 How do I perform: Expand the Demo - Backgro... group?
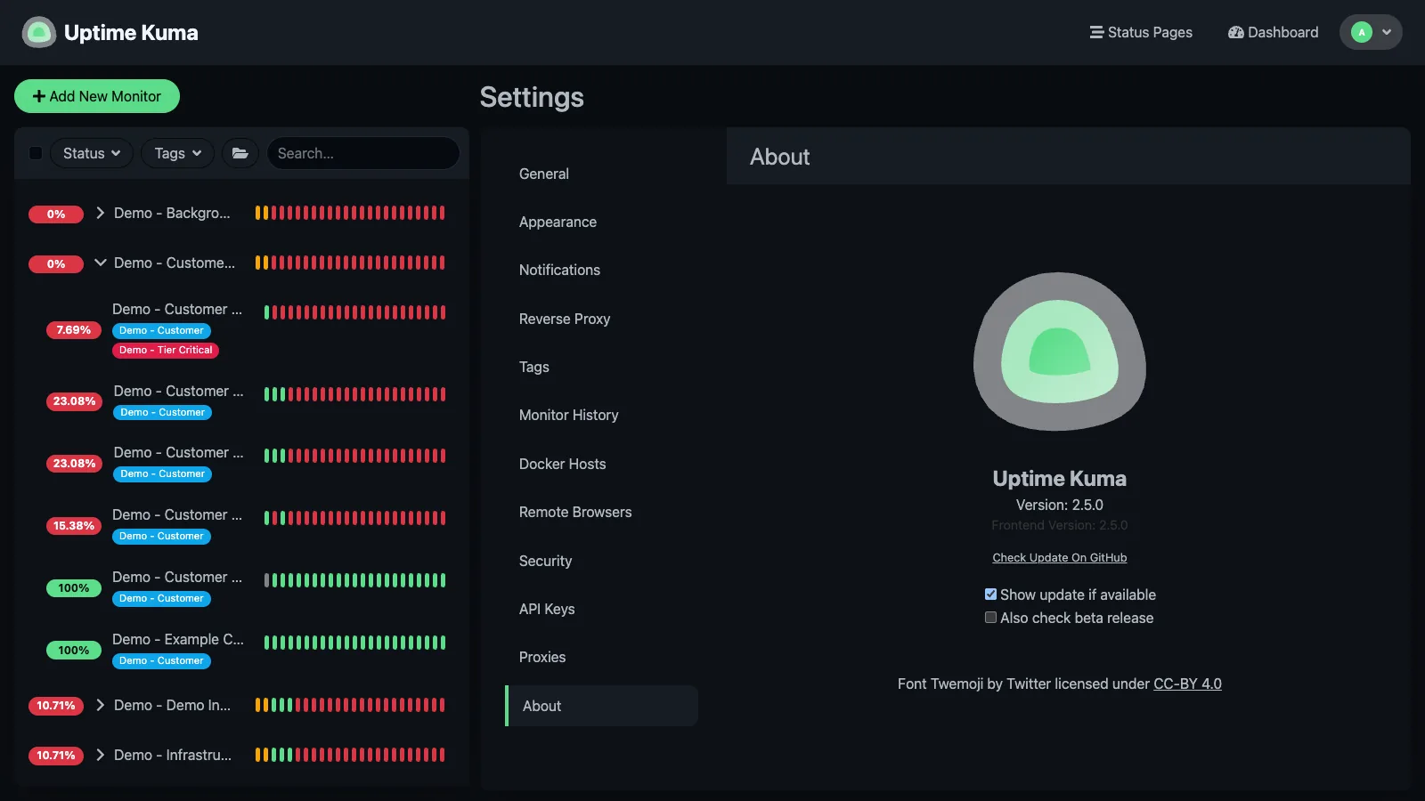[101, 213]
